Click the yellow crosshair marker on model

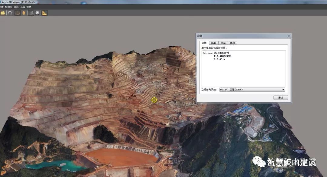point(154,100)
